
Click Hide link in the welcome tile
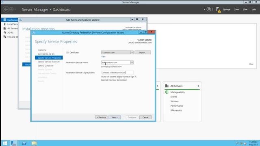(251, 64)
